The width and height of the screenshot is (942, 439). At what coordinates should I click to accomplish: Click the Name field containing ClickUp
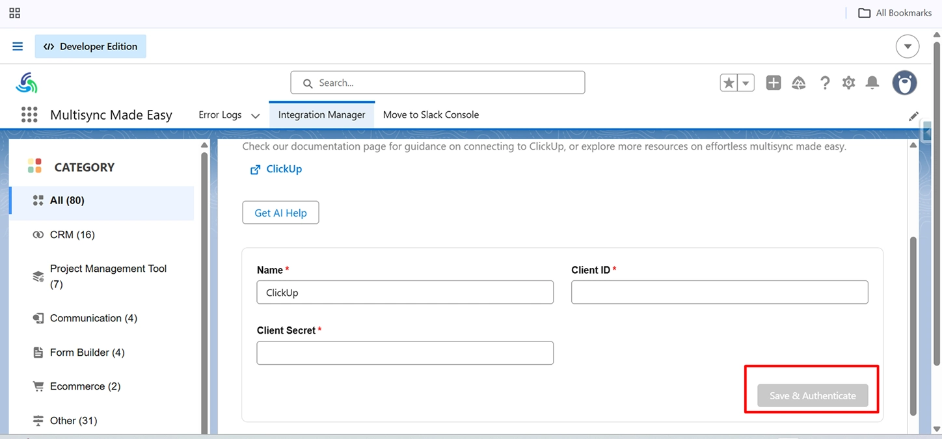point(405,293)
